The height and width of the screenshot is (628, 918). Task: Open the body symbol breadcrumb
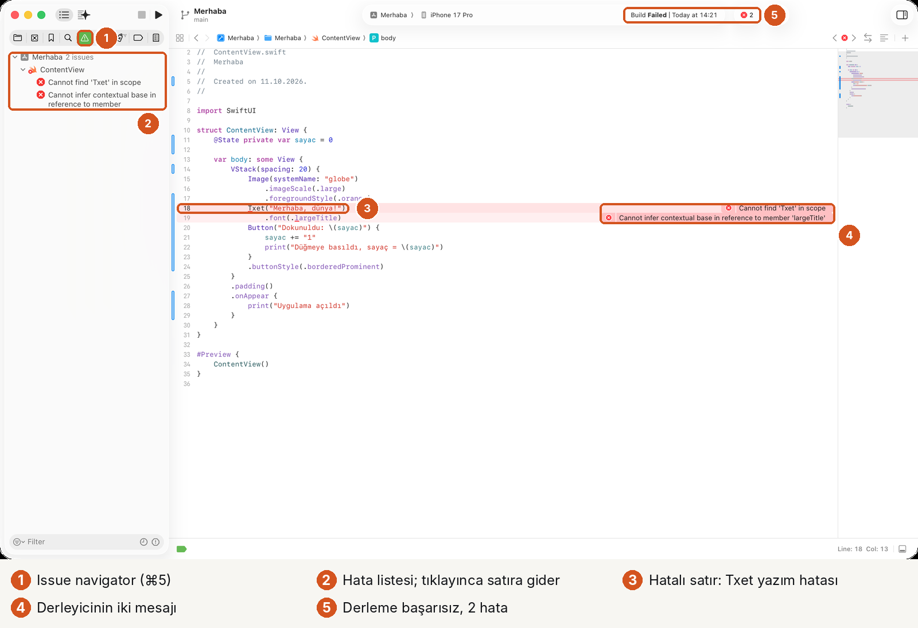383,38
